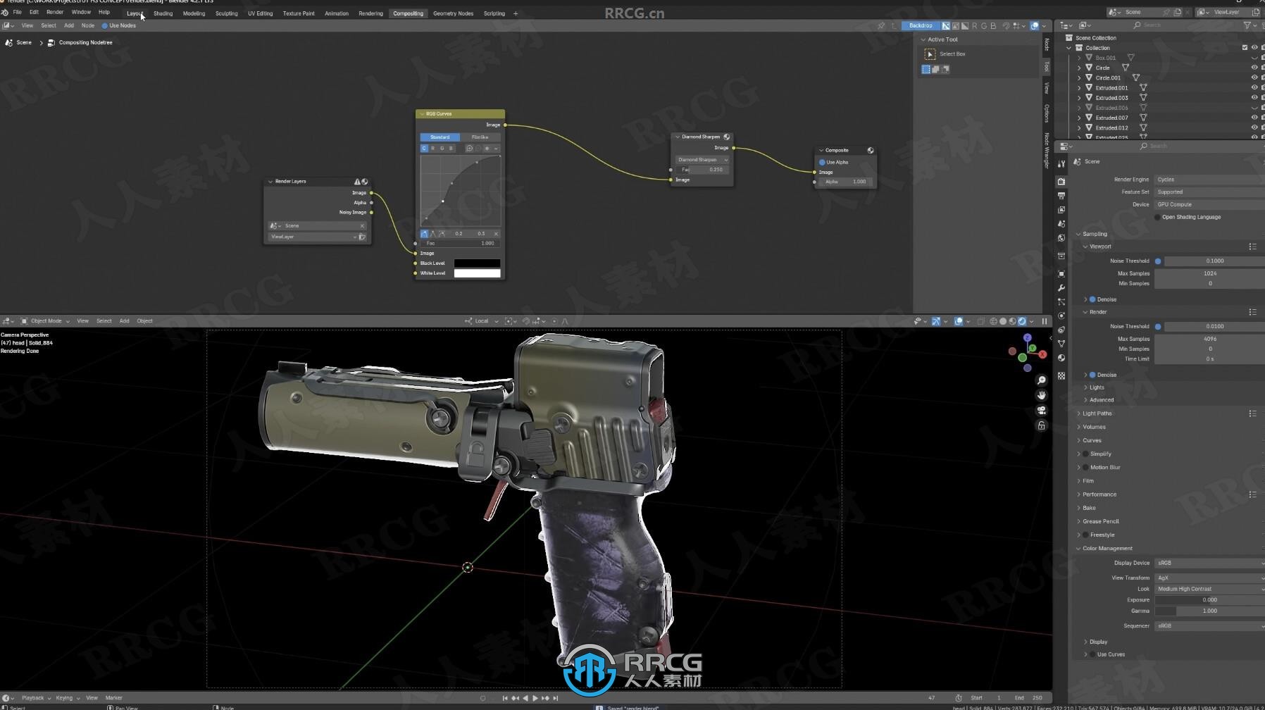This screenshot has height=710, width=1265.
Task: Open the Look Medium High Contrast dropdown
Action: [1209, 589]
